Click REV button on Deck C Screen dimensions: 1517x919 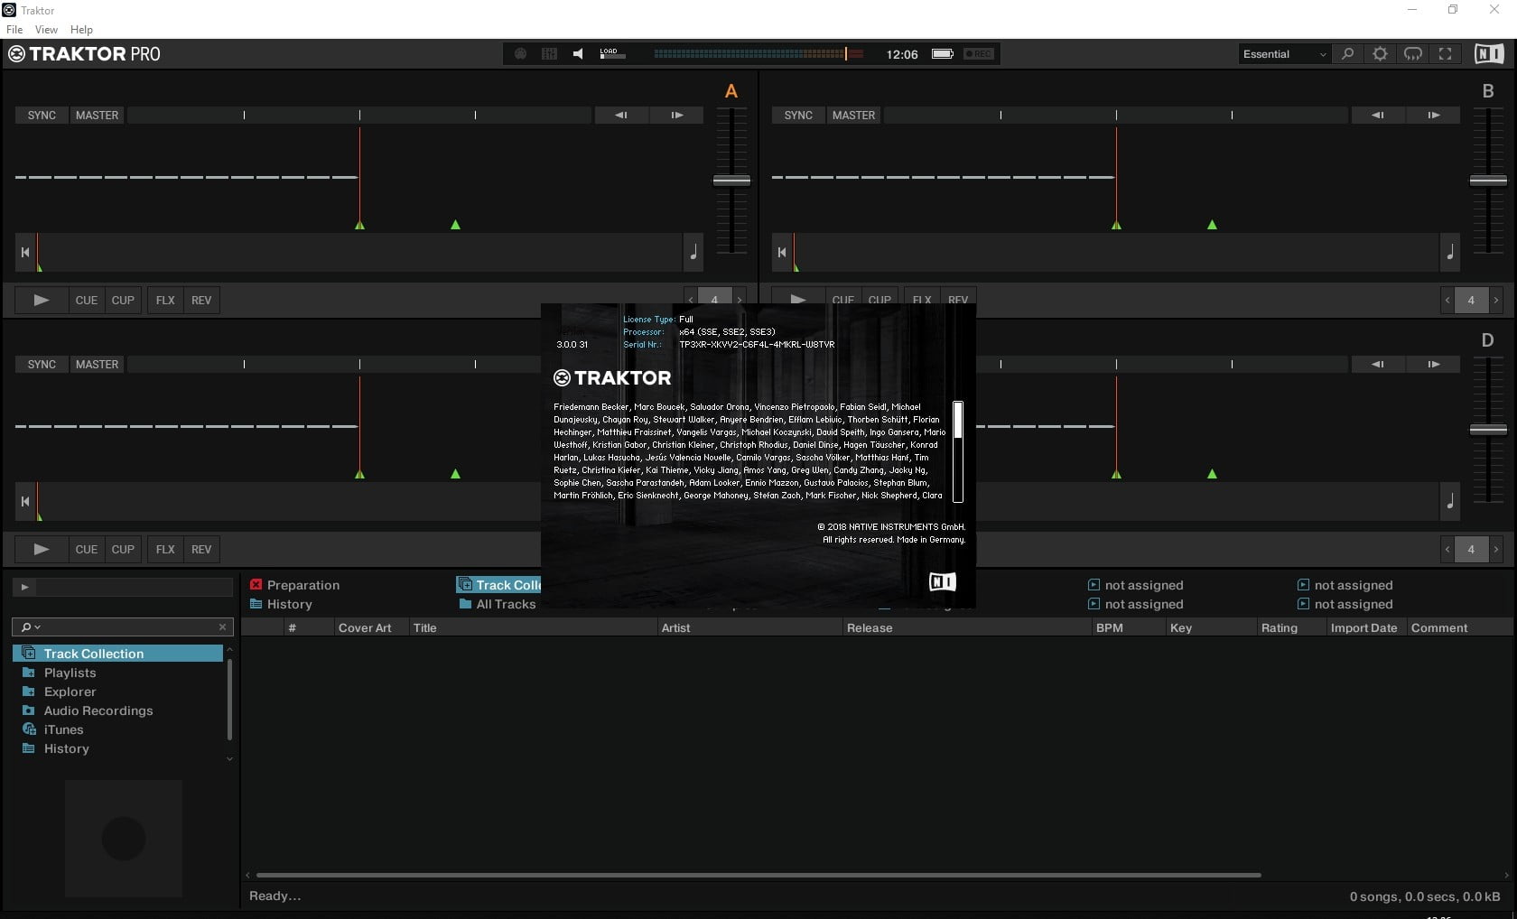(201, 550)
